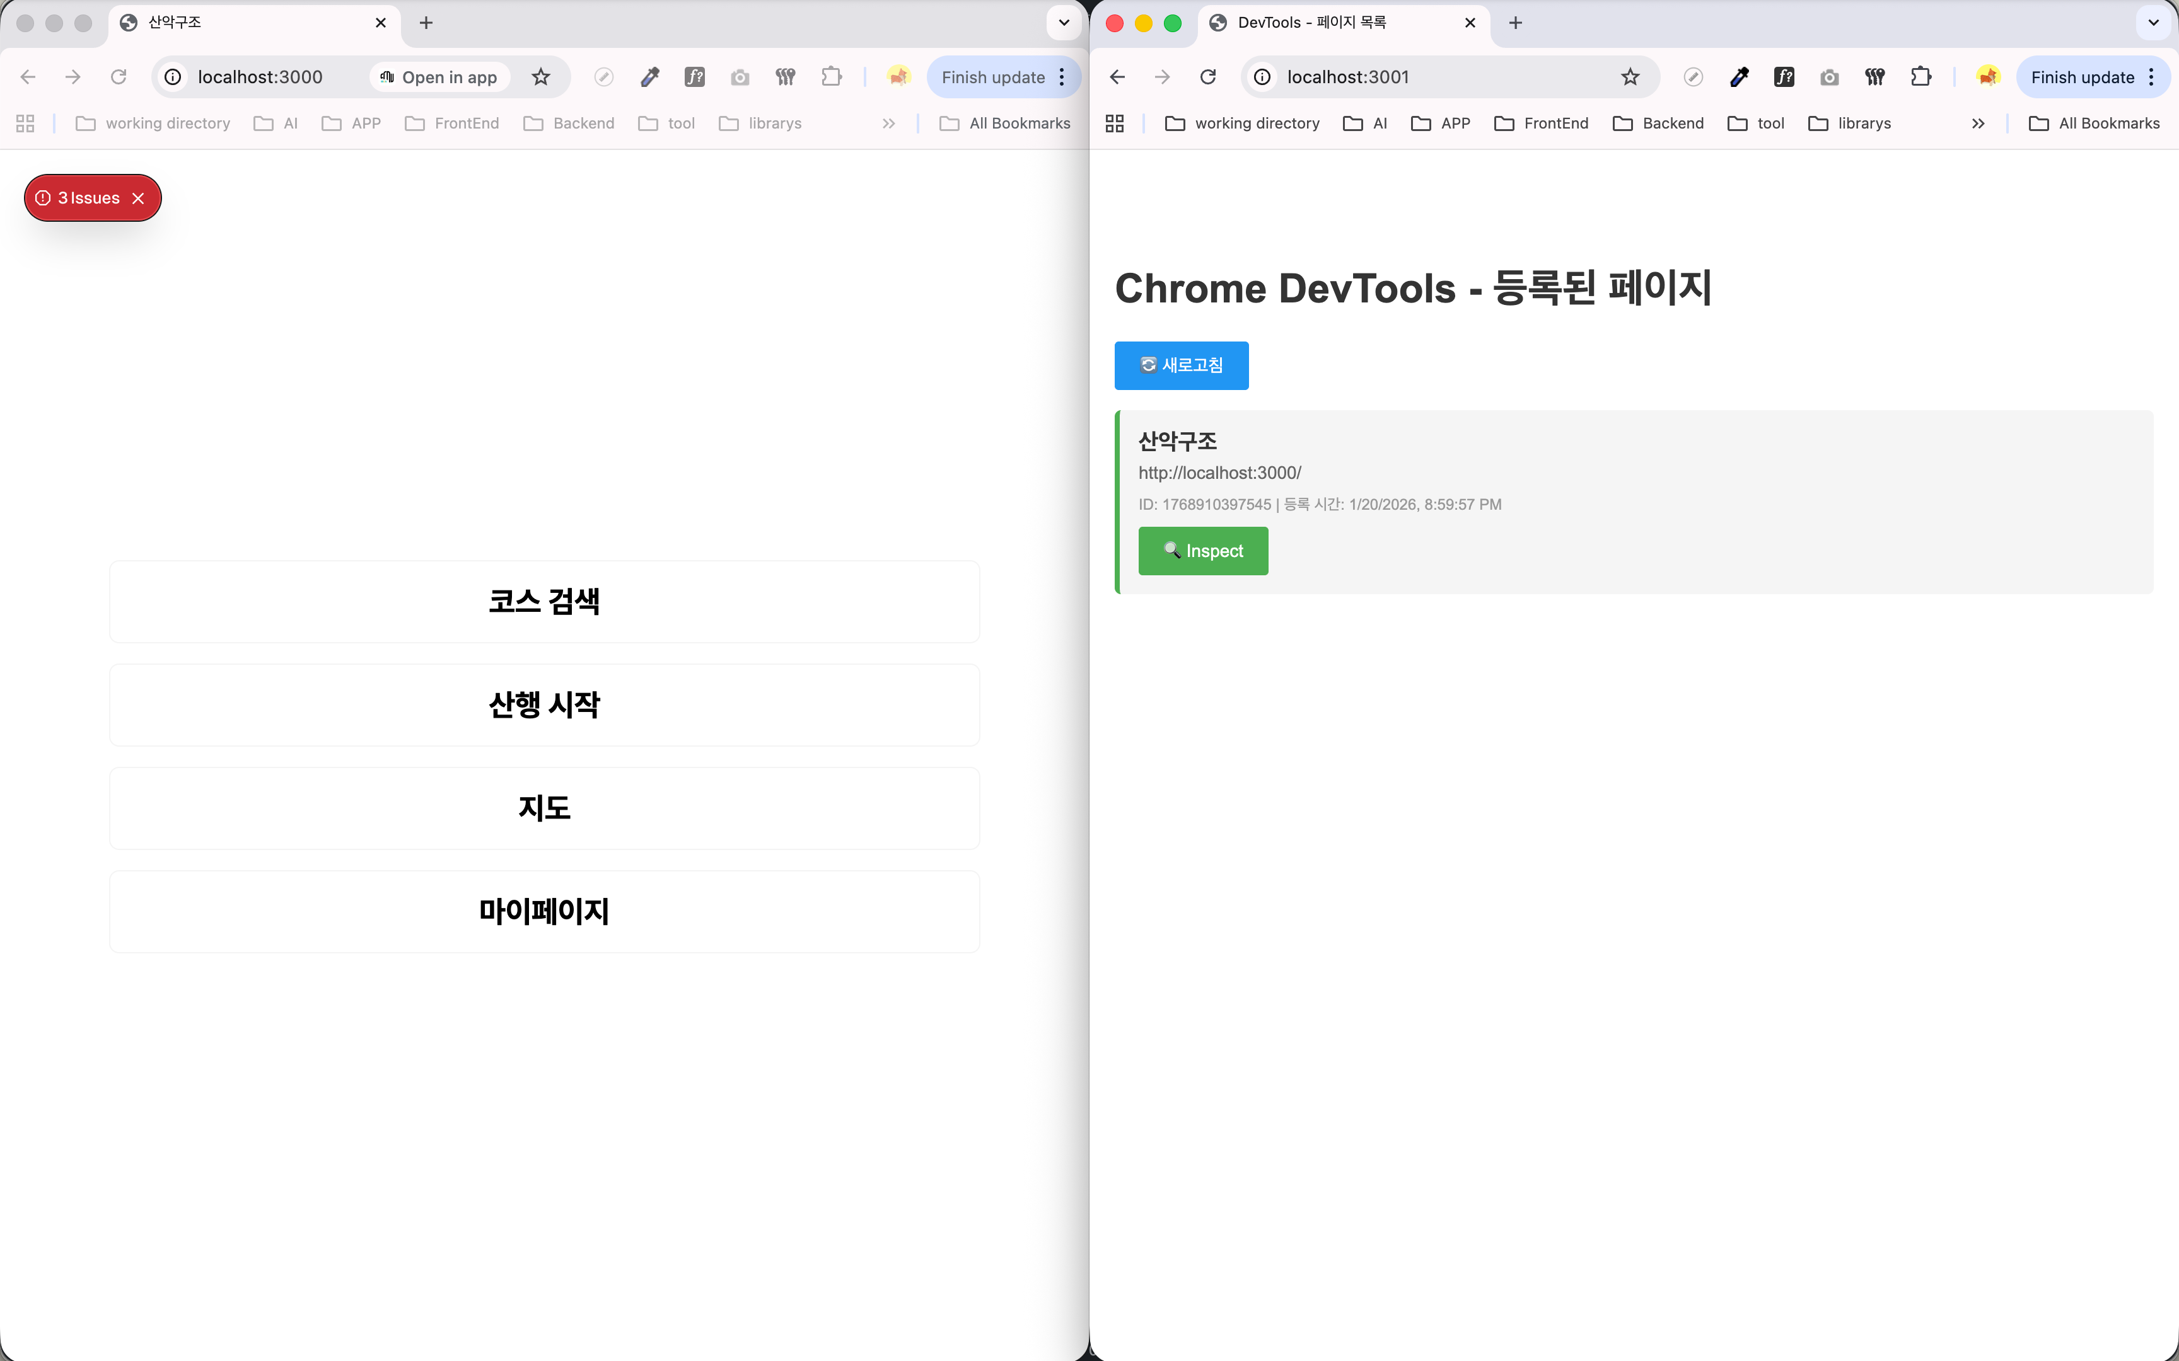Viewport: 2179px width, 1361px height.
Task: Click the green Inspect button
Action: [1203, 551]
